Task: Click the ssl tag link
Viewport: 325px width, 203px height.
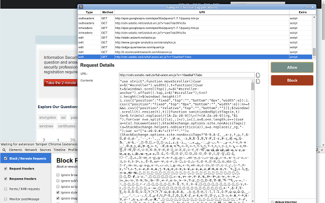Action: [x=63, y=117]
